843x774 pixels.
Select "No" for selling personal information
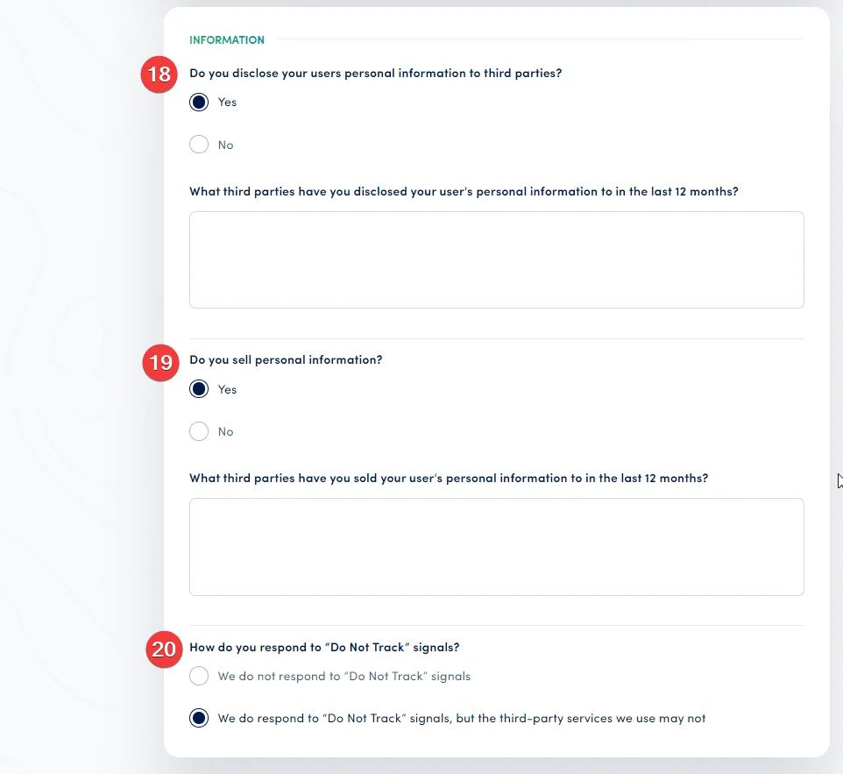pyautogui.click(x=199, y=430)
